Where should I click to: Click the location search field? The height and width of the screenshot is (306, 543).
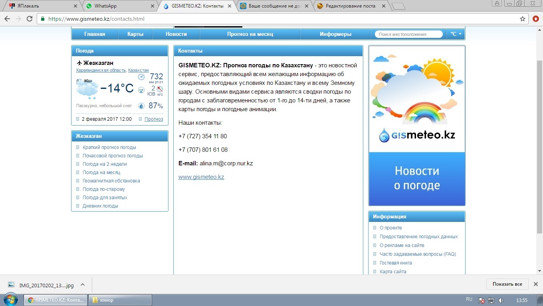(x=409, y=34)
